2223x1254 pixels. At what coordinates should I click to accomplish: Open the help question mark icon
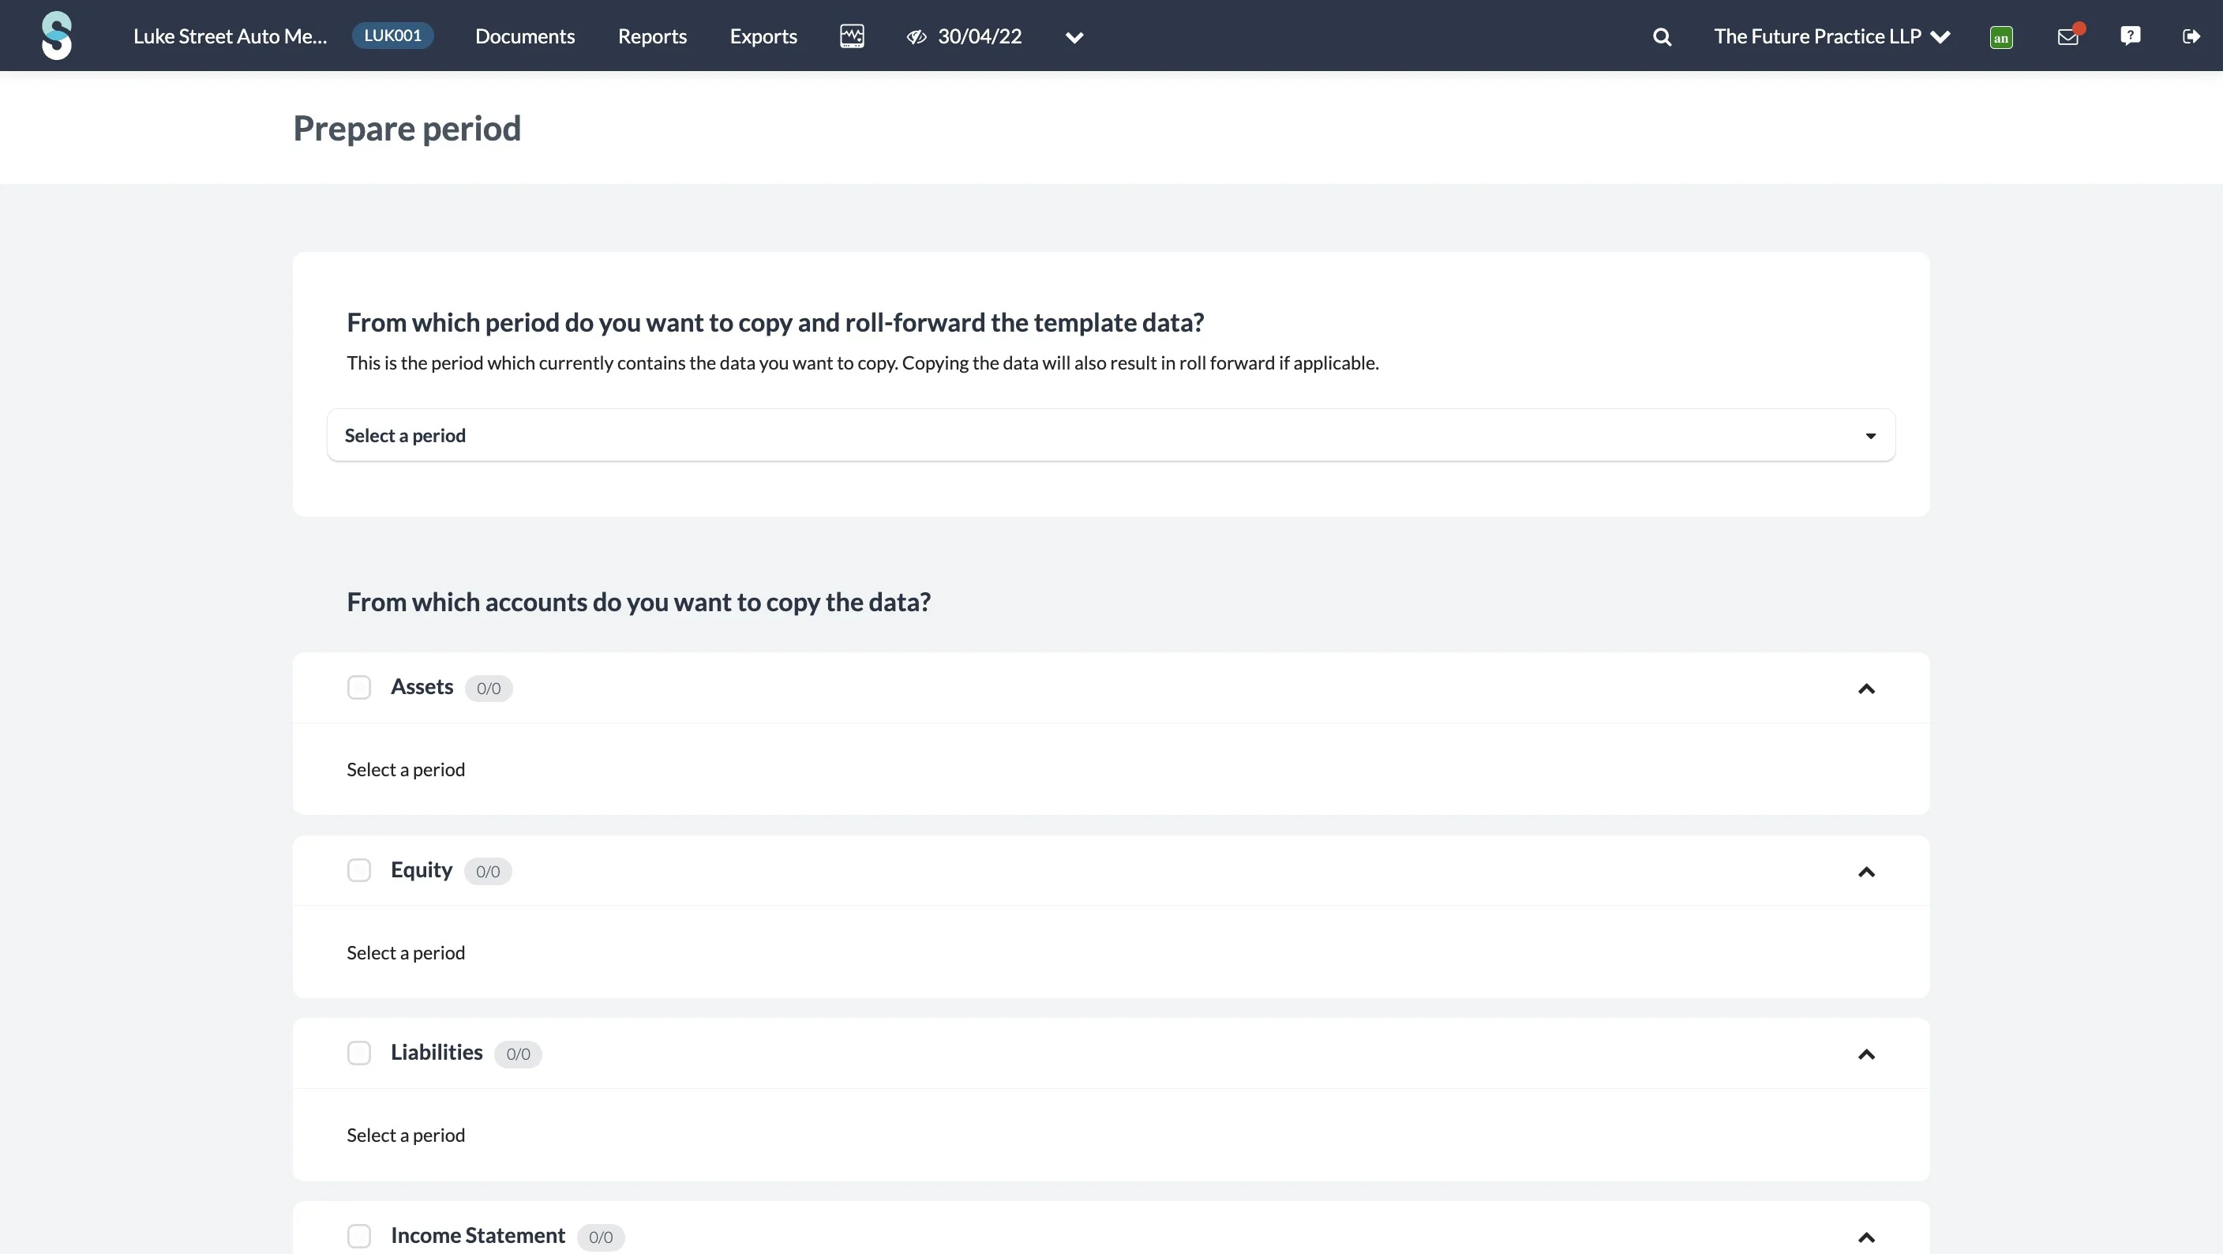point(2130,36)
